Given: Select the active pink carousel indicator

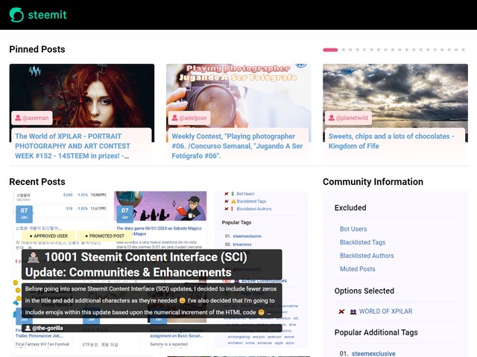Looking at the screenshot, I should point(330,50).
